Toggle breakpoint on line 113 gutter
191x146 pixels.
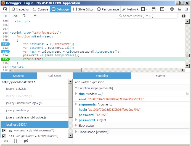[x=5, y=52]
